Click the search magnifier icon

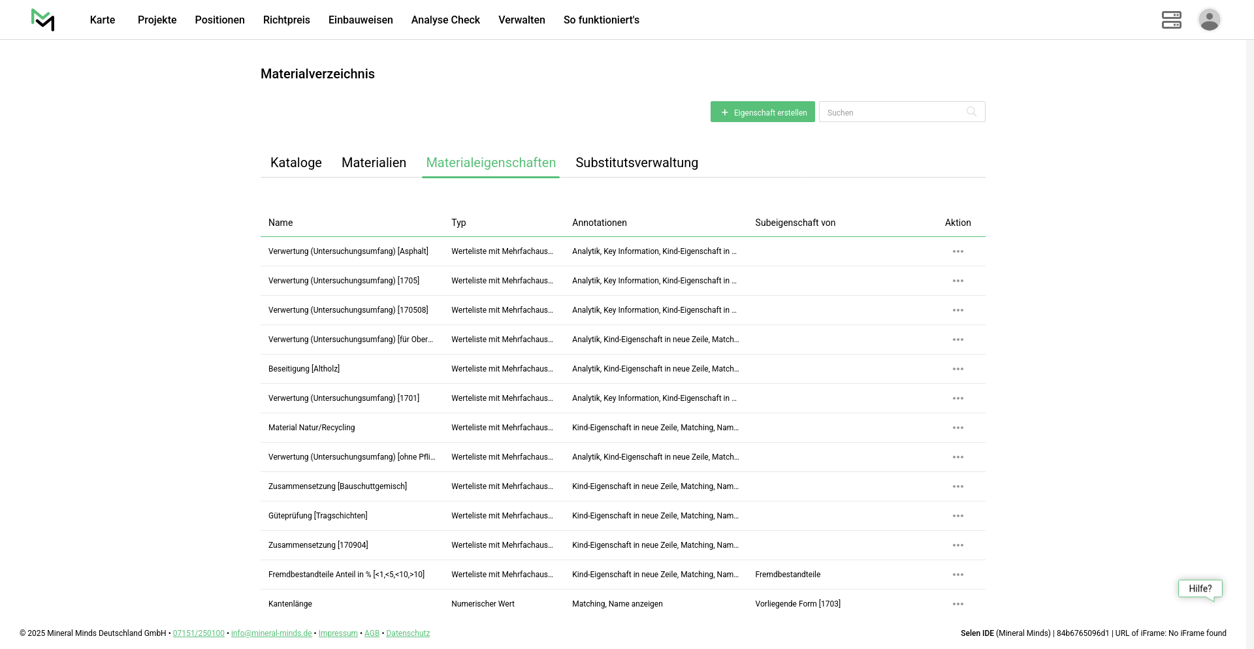971,112
